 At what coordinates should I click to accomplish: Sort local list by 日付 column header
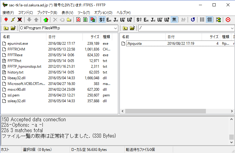click(65, 37)
